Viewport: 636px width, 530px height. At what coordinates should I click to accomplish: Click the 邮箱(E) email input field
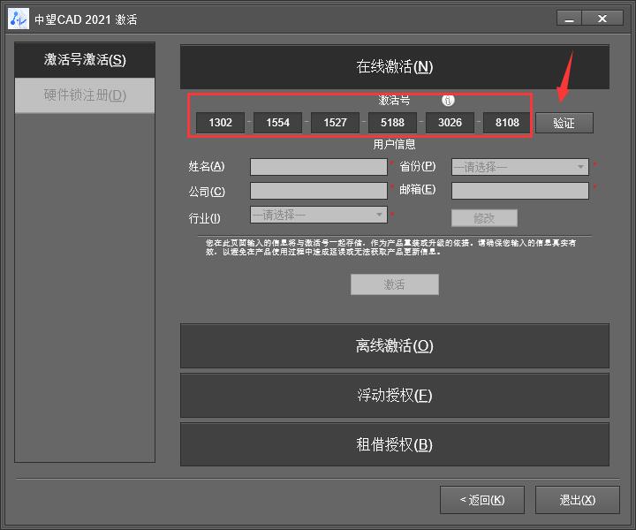coord(520,191)
